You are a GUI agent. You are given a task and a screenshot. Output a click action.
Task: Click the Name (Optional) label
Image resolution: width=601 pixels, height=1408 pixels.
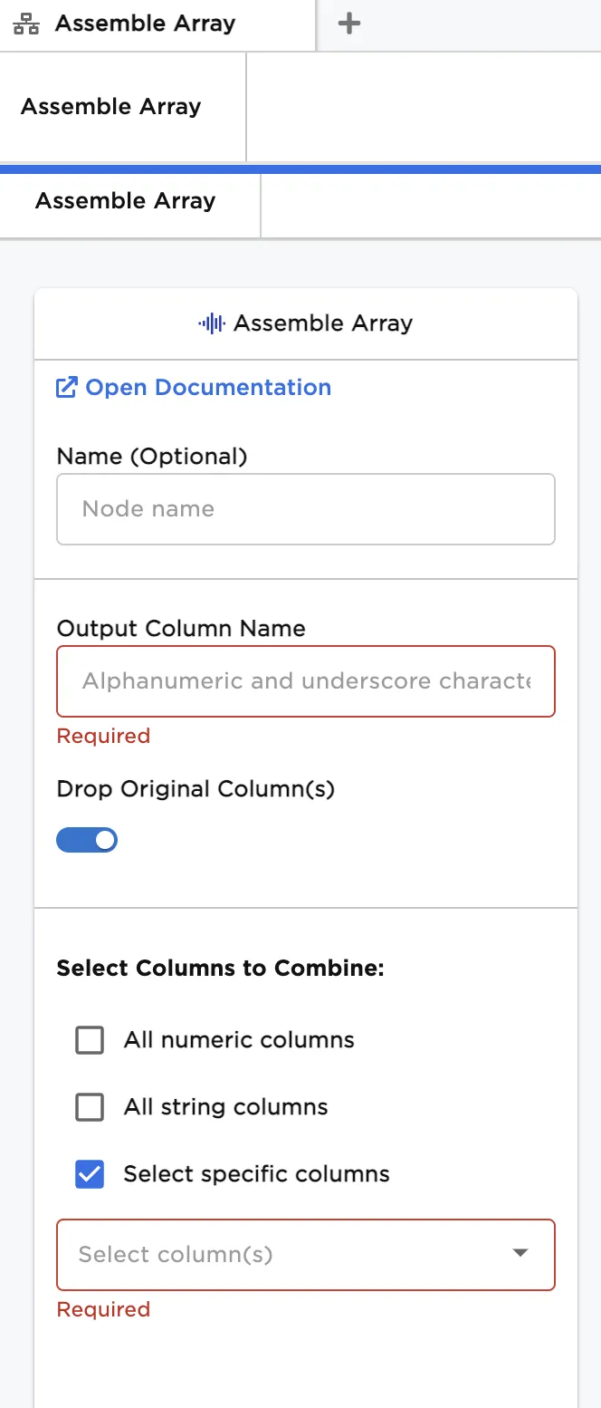(x=152, y=457)
